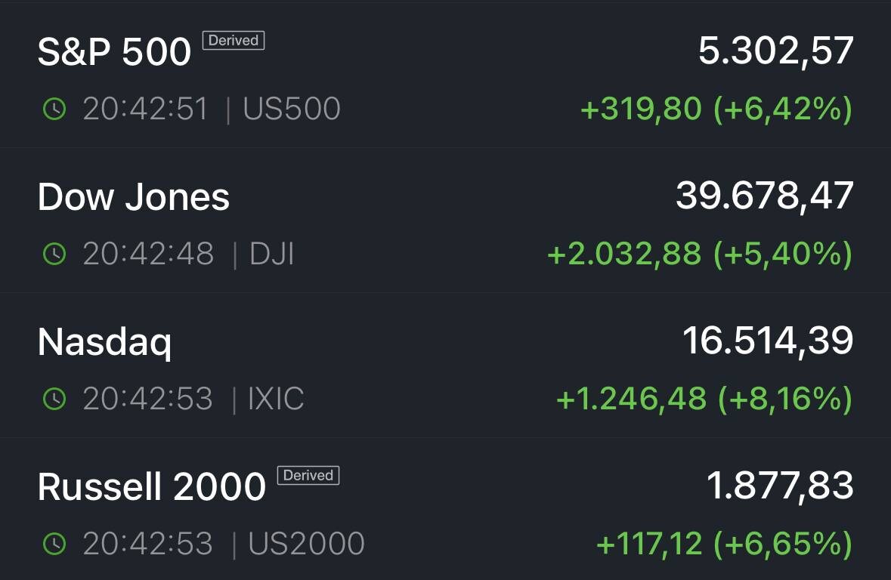891x580 pixels.
Task: Click the clock icon in Dow Jones row
Action: pos(54,253)
